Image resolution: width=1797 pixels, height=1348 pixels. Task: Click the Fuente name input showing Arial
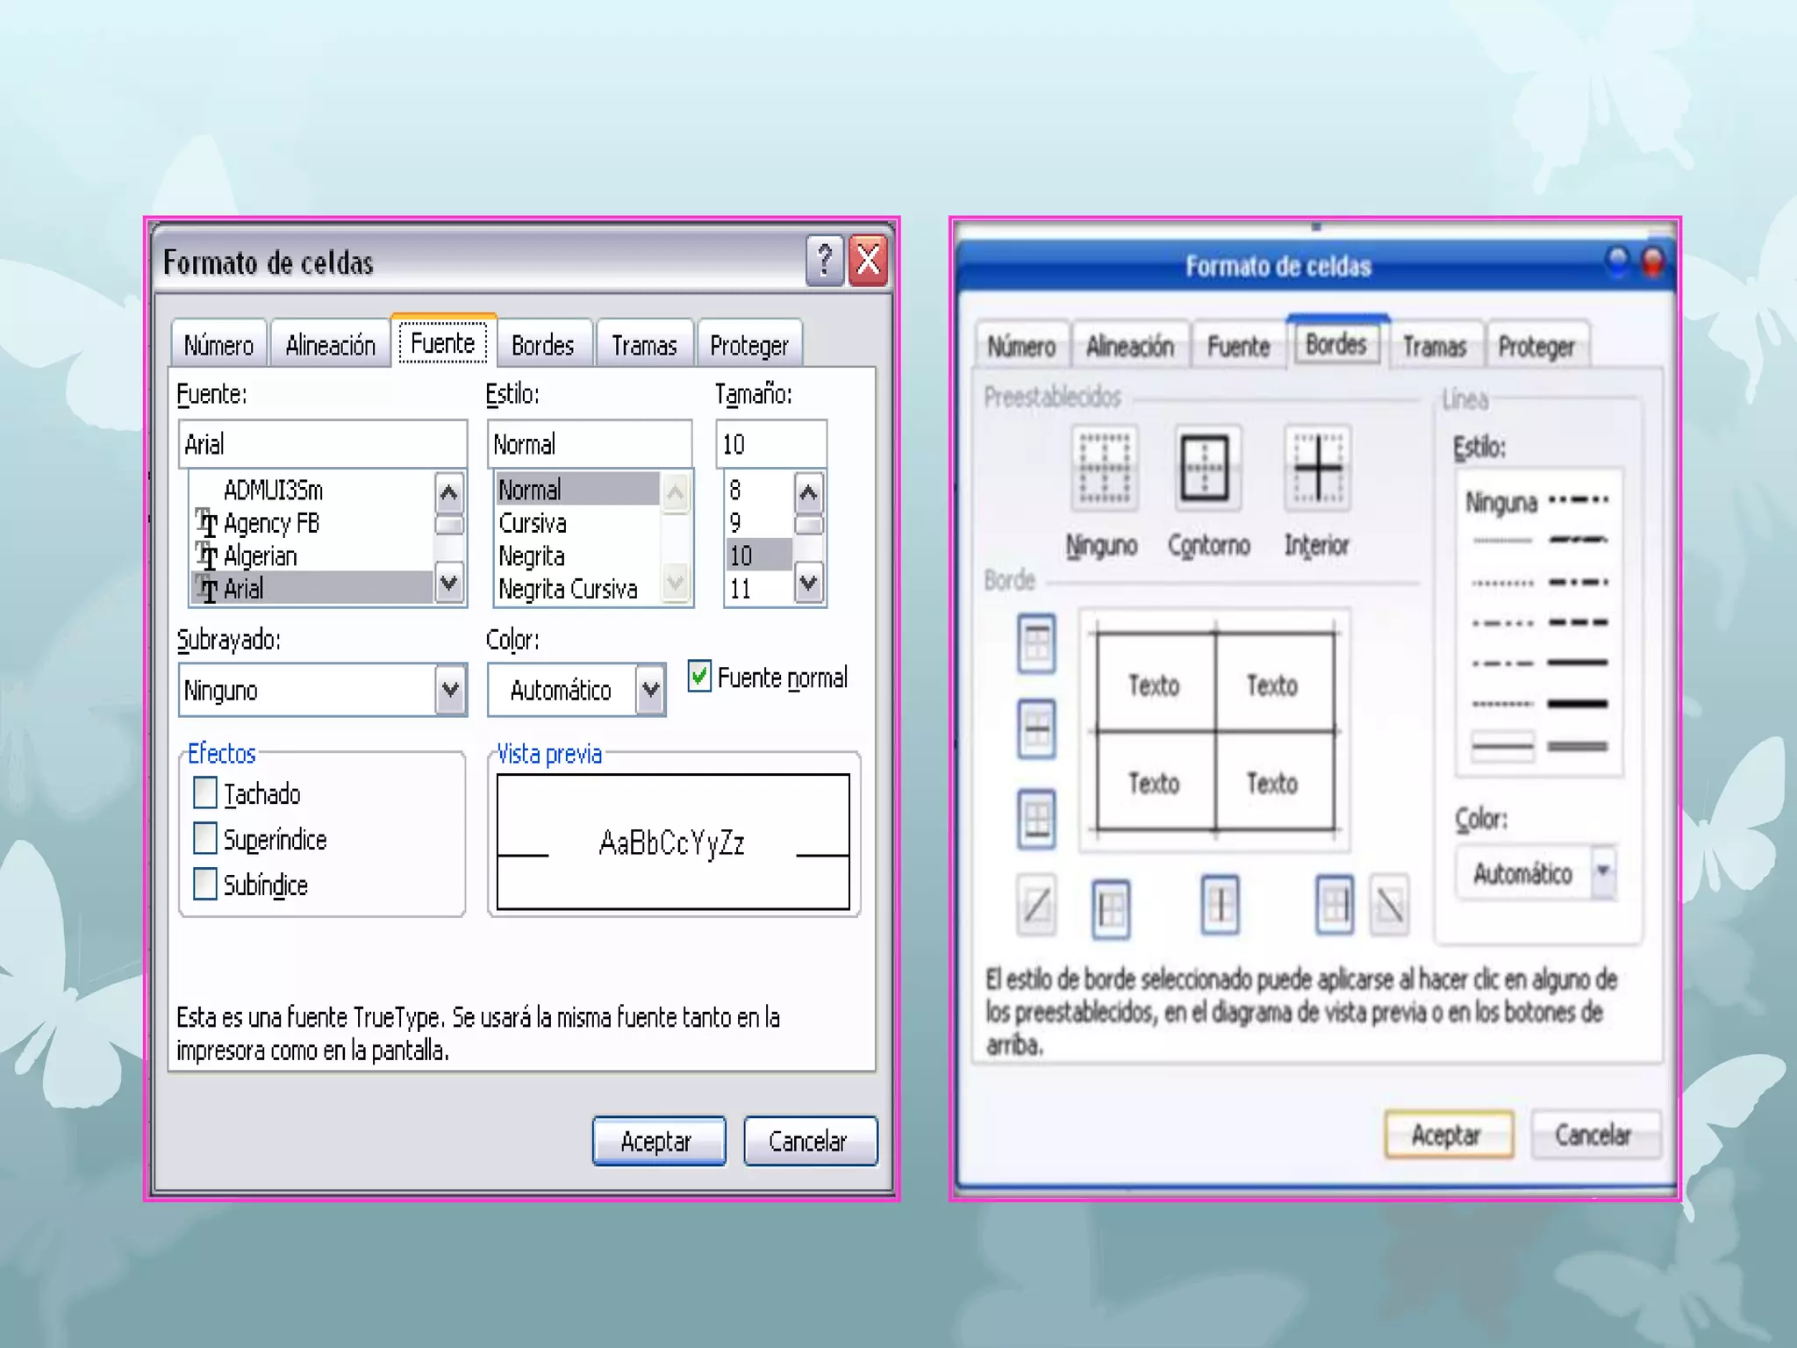pyautogui.click(x=322, y=444)
